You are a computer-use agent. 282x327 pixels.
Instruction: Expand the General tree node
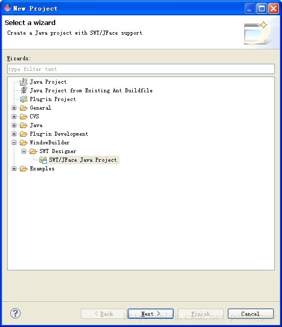pos(14,108)
